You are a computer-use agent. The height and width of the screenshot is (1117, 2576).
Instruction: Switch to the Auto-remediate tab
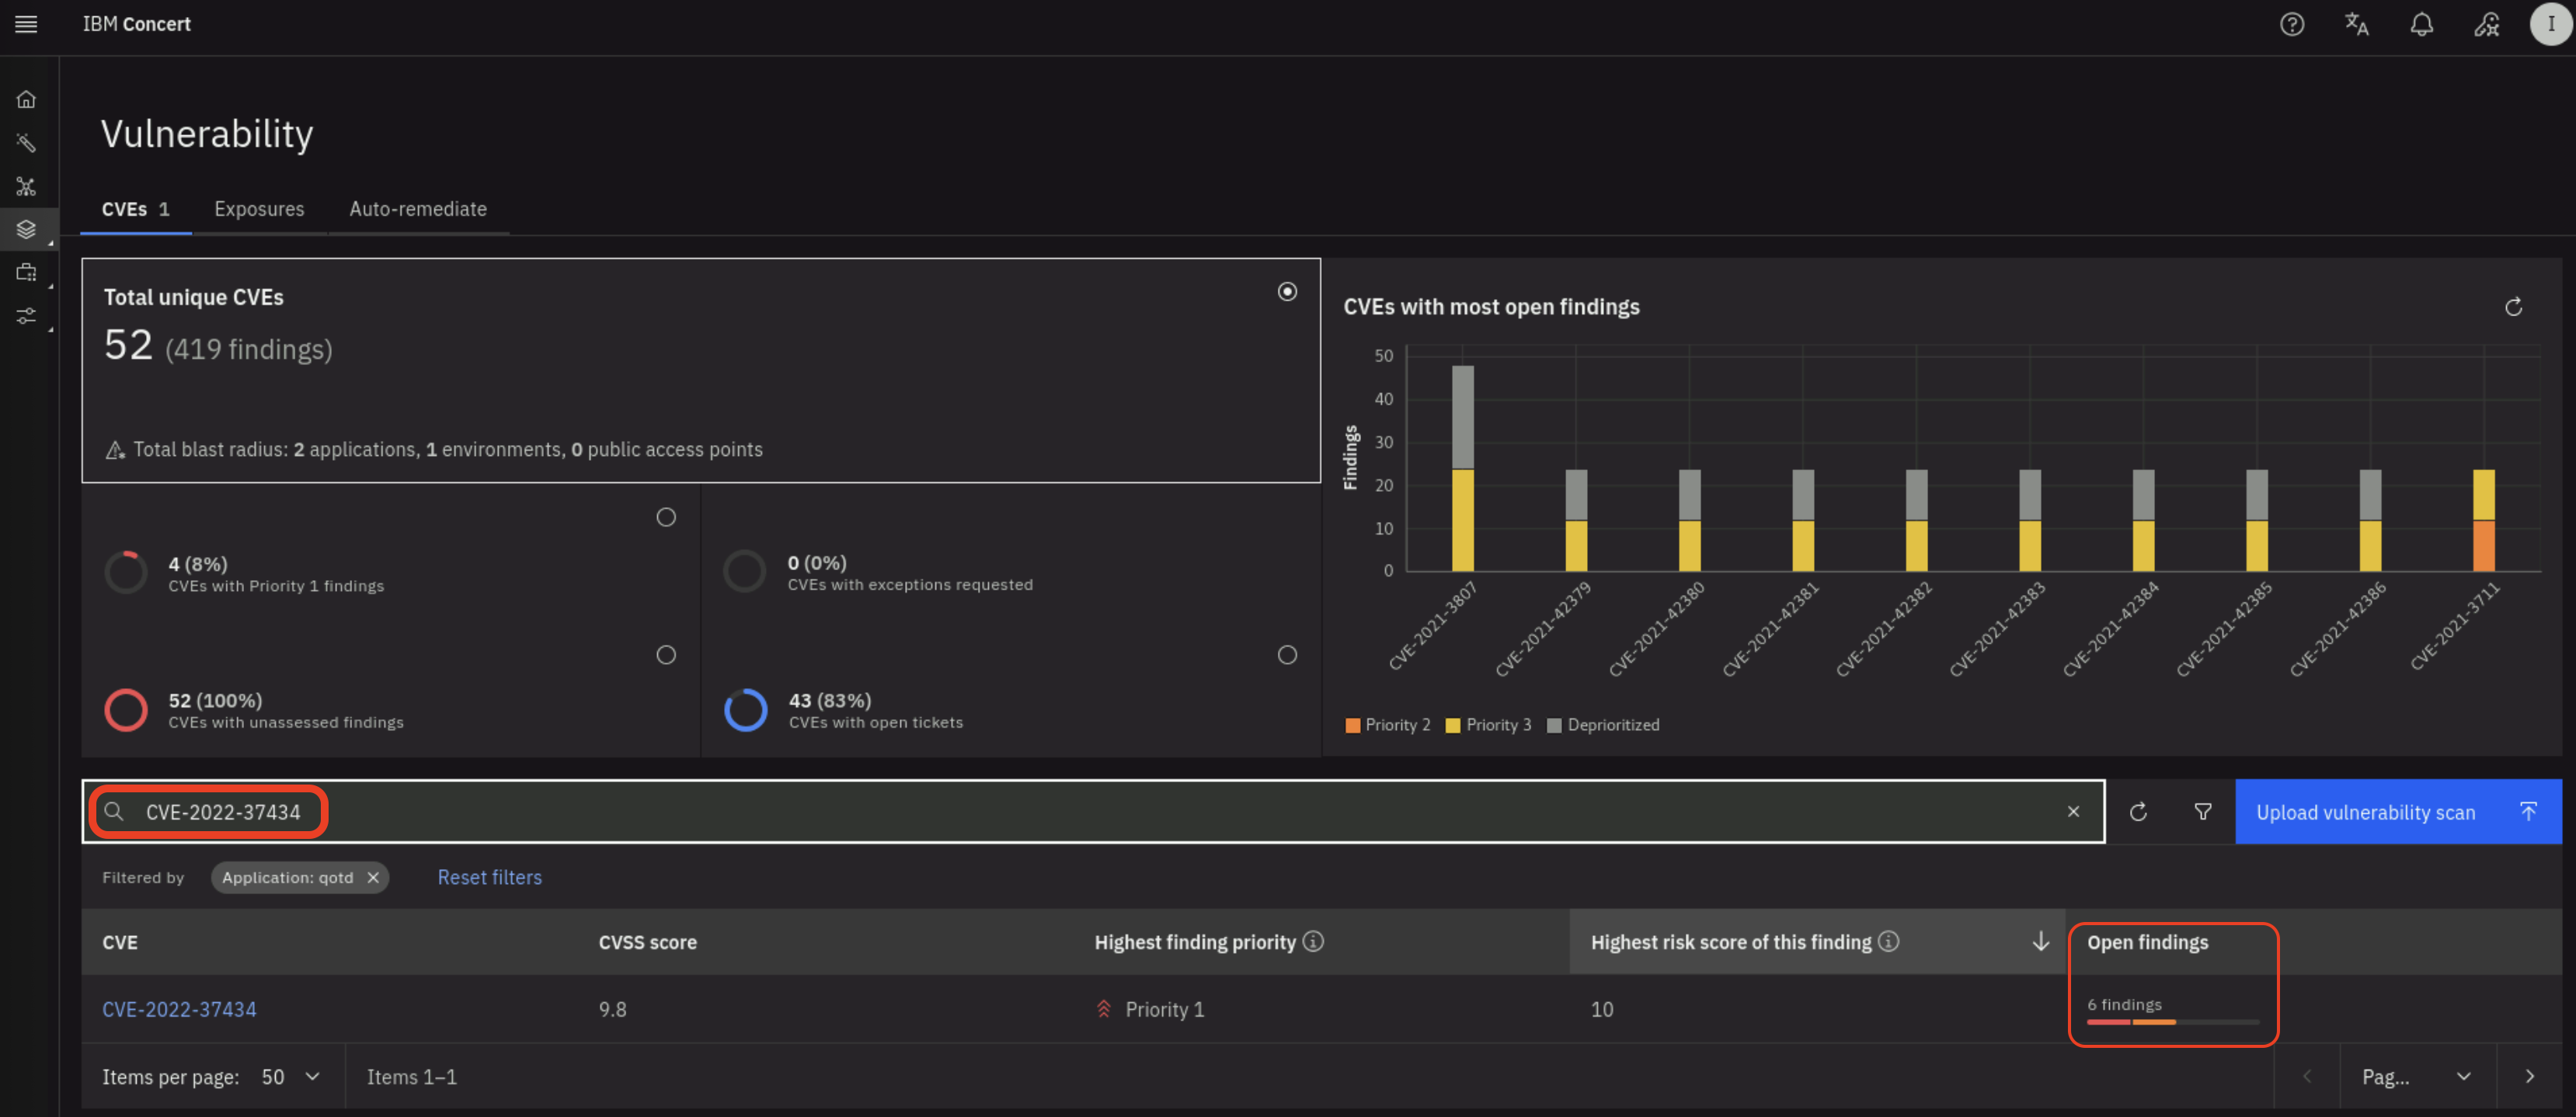(x=418, y=209)
